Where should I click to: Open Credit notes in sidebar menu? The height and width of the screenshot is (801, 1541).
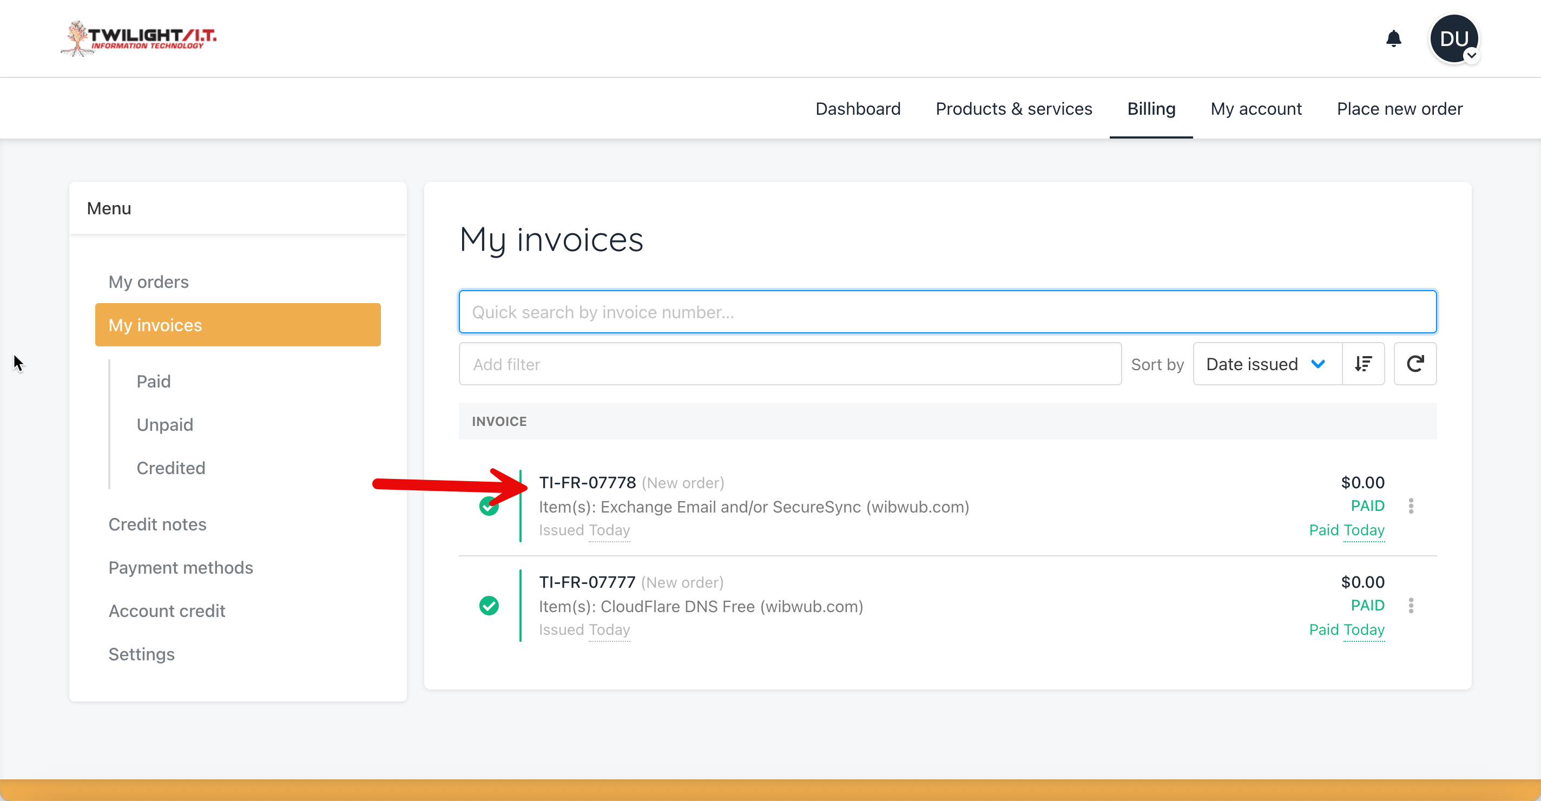point(157,524)
